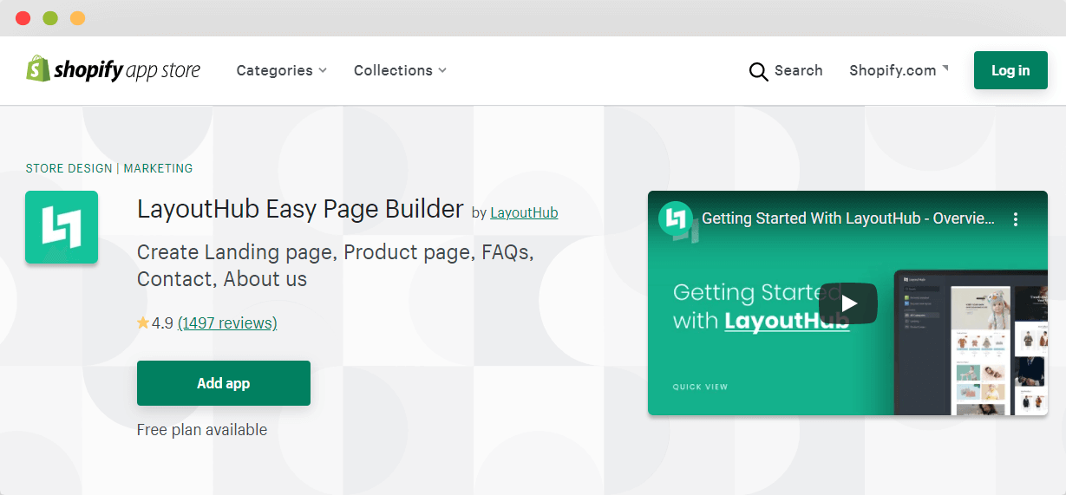Click the orange window control button
The width and height of the screenshot is (1066, 495).
click(x=77, y=18)
